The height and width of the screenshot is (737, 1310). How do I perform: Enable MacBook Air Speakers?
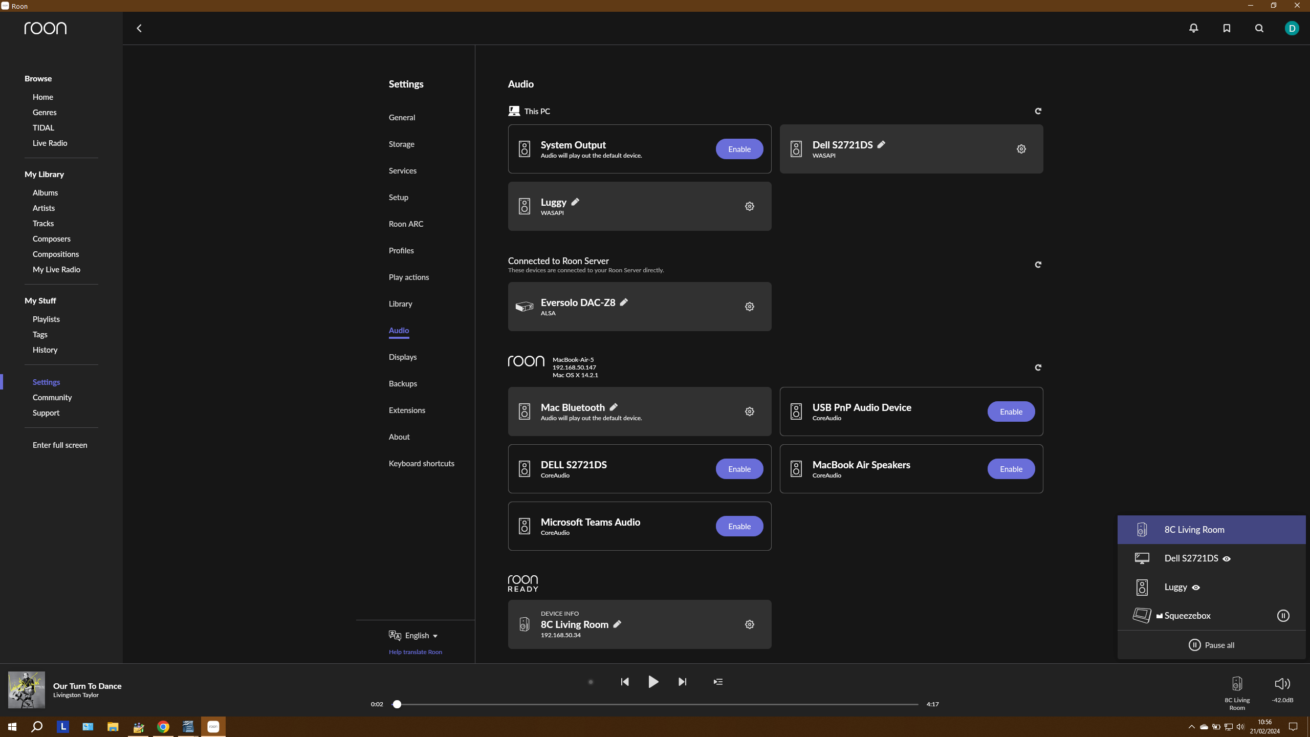[x=1011, y=469]
